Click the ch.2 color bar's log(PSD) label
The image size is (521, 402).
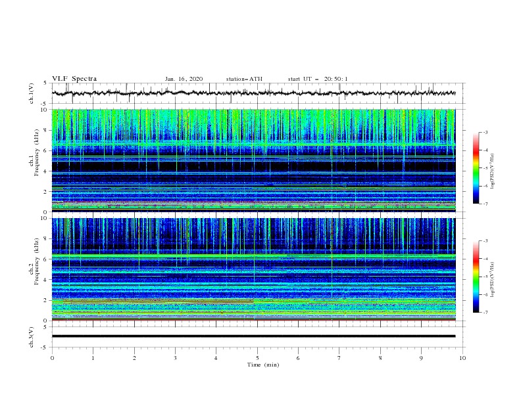[x=493, y=280]
